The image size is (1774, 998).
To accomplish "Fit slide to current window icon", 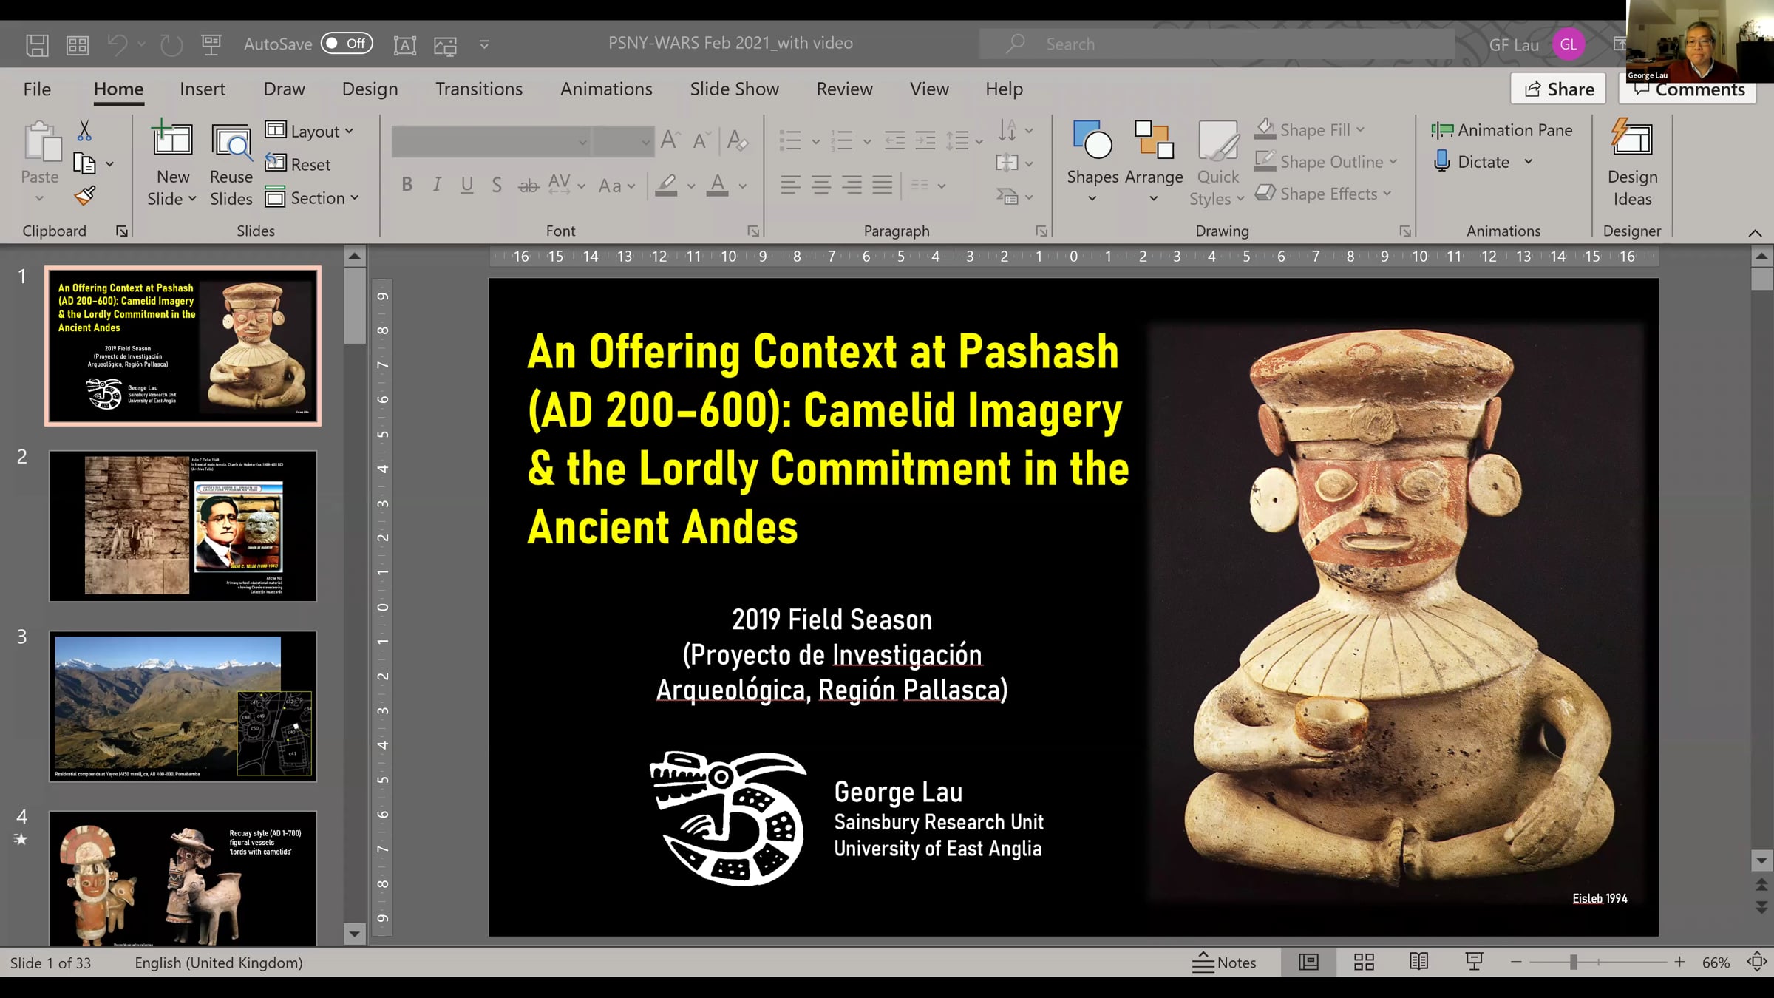I will coord(1756,962).
